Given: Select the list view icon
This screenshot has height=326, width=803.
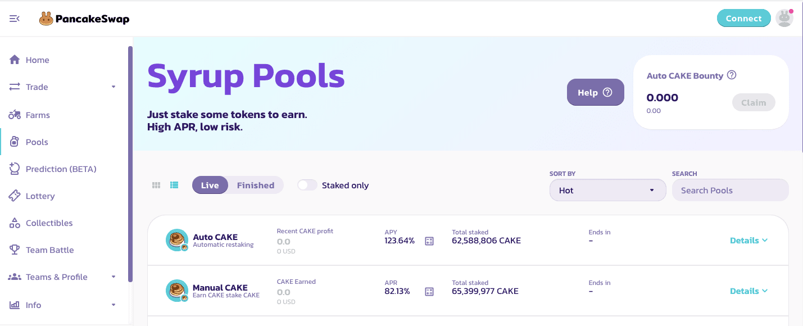Looking at the screenshot, I should 174,185.
